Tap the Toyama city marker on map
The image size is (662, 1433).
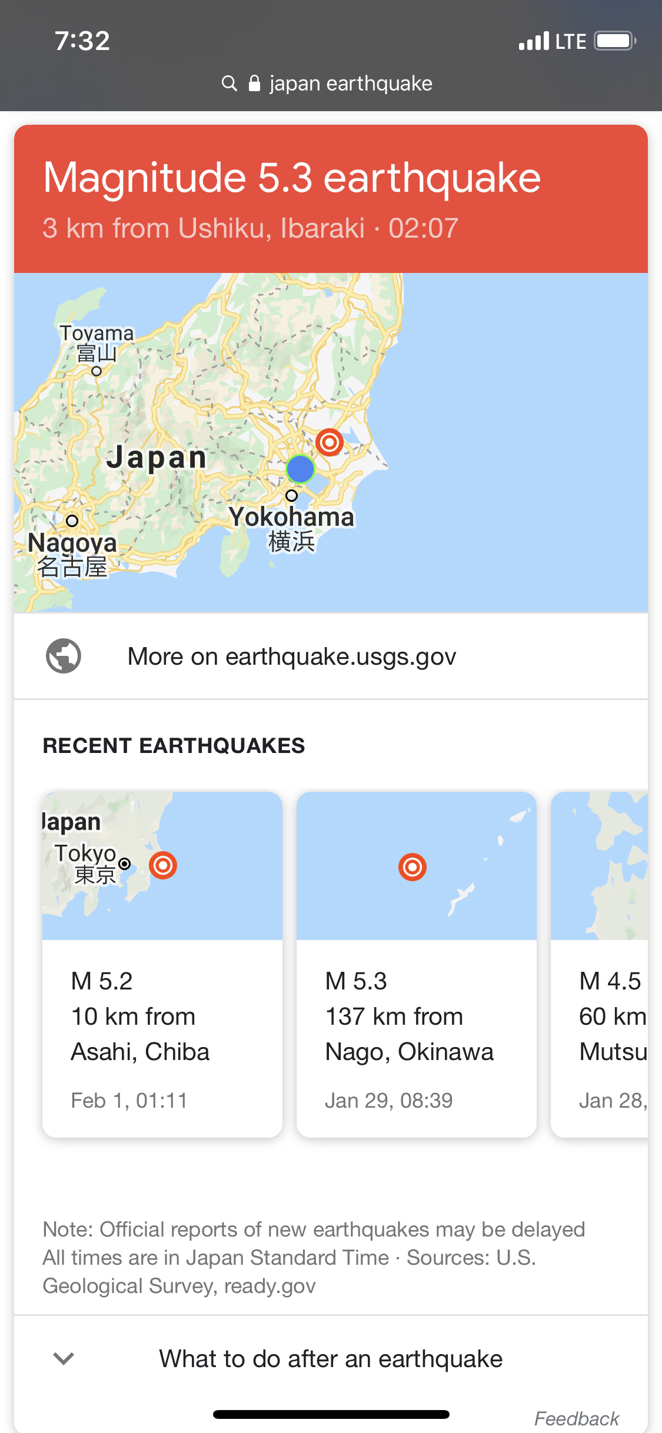(x=97, y=371)
